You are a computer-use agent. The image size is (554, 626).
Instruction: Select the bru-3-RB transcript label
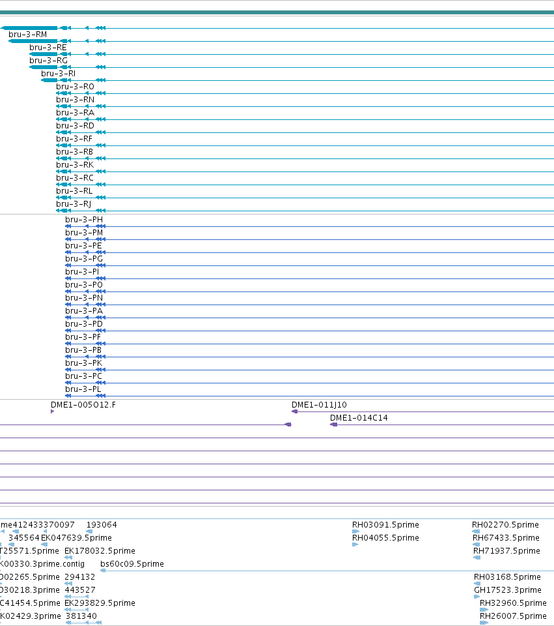(74, 152)
